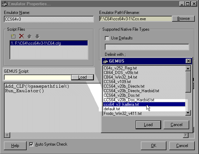199x154 pixels.
Task: Click the Emulator Name input field
Action: [x=49, y=19]
